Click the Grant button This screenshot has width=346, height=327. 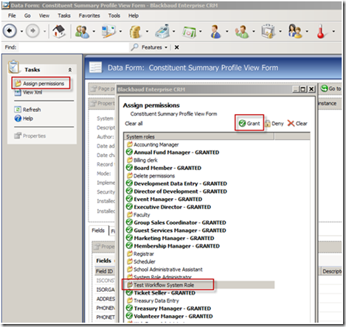[x=249, y=123]
